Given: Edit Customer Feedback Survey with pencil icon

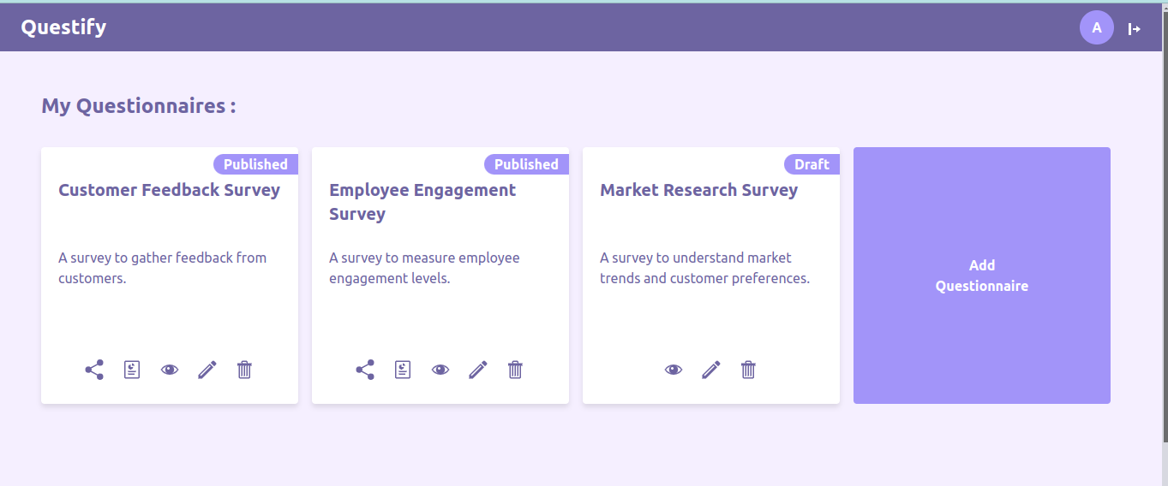Looking at the screenshot, I should 207,370.
